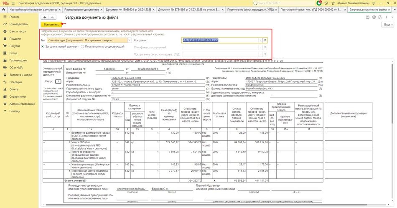Open the Продажи section
The image size is (397, 208).
(15, 38)
